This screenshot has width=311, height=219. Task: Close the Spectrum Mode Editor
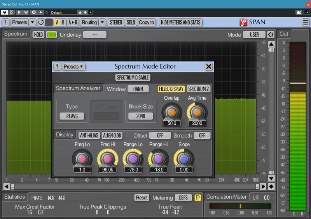click(209, 67)
